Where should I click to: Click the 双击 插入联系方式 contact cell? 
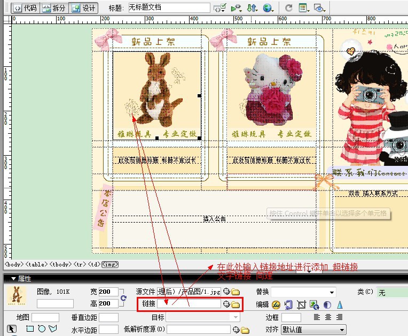[x=373, y=193]
